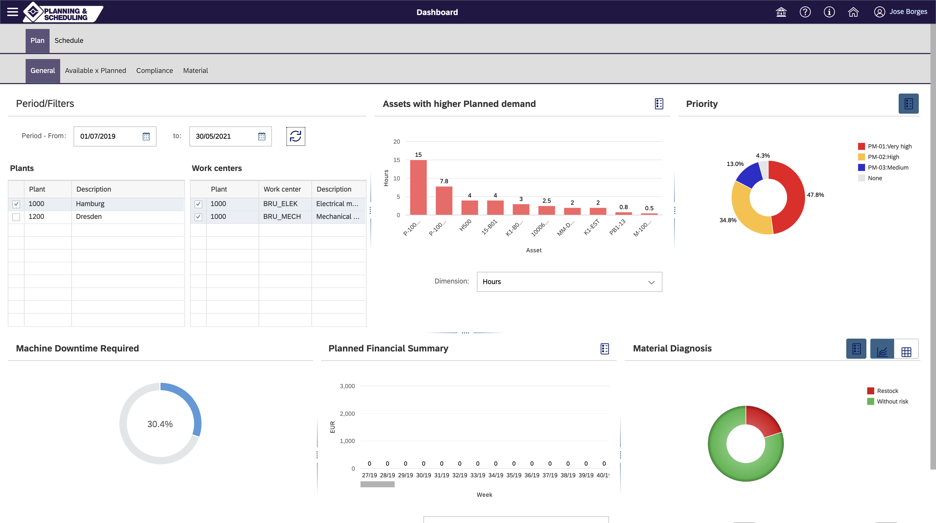
Task: Uncheck BRU_MECH work center checkbox
Action: [x=198, y=217]
